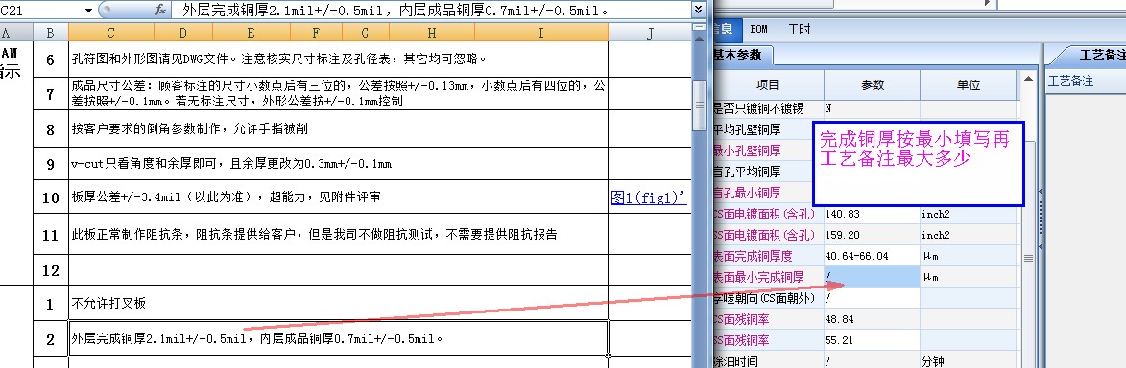Open the 图1(fig1) hyperlink

[649, 197]
